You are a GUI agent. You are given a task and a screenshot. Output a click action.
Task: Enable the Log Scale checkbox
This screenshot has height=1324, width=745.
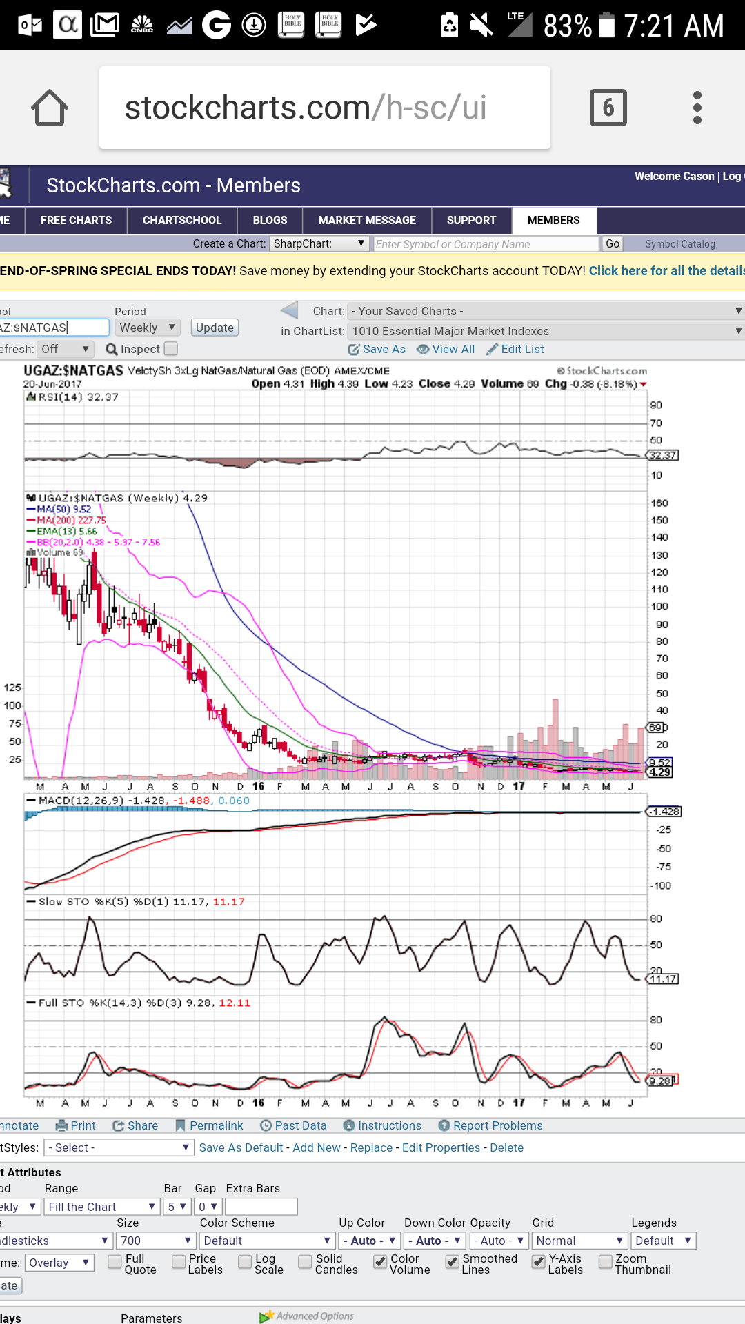[245, 1262]
